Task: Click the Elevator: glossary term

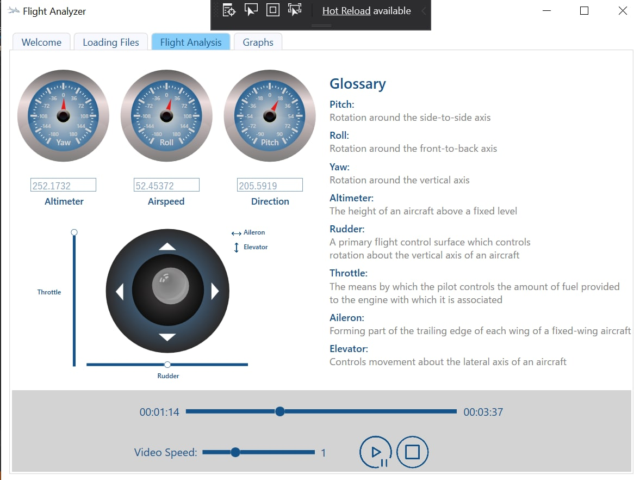Action: click(349, 348)
